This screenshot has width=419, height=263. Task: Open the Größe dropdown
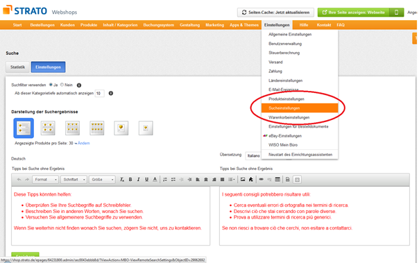tap(102, 180)
